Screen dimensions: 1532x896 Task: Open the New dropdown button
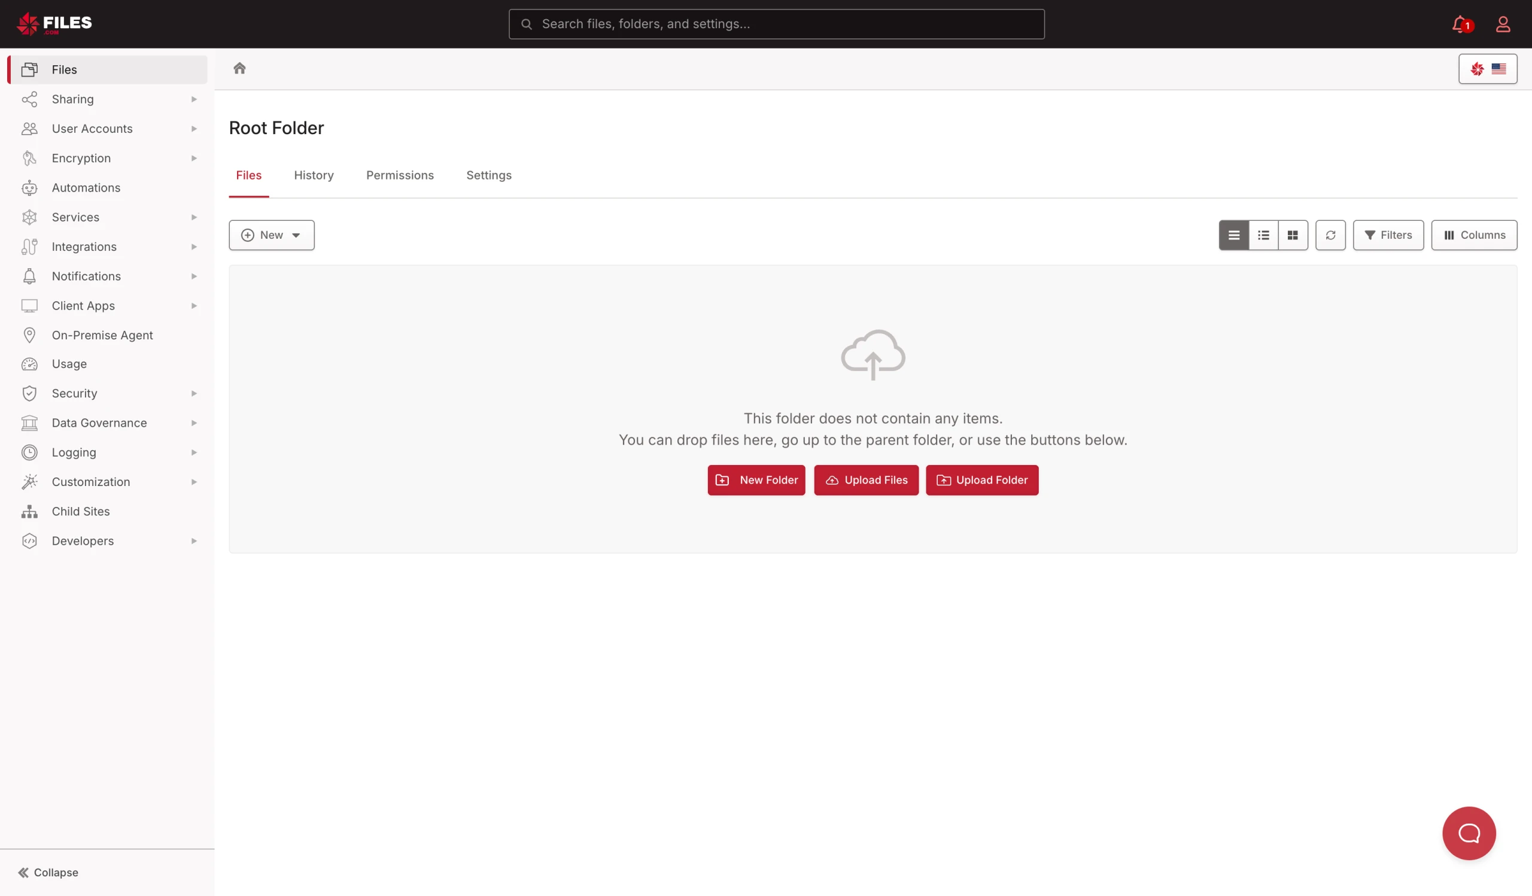point(271,235)
